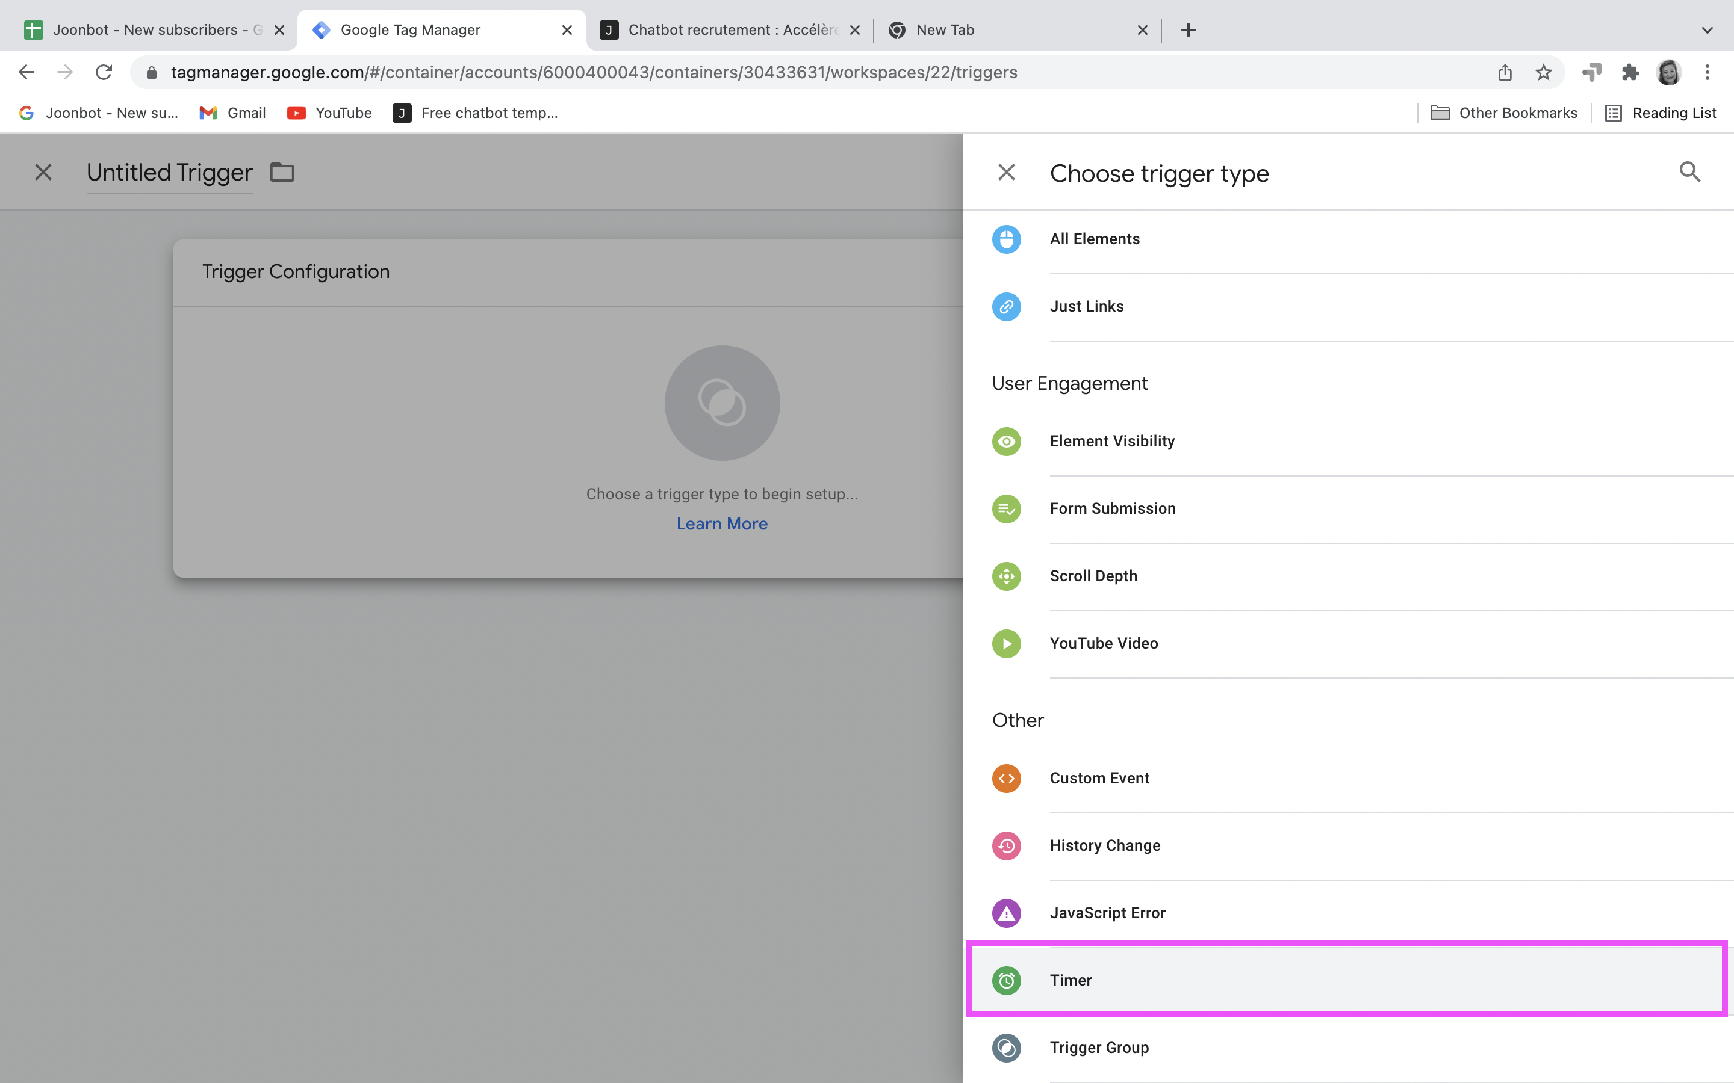
Task: Open the Chrome extensions puzzle icon
Action: pos(1630,72)
